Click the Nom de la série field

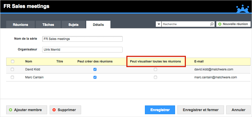[82, 39]
